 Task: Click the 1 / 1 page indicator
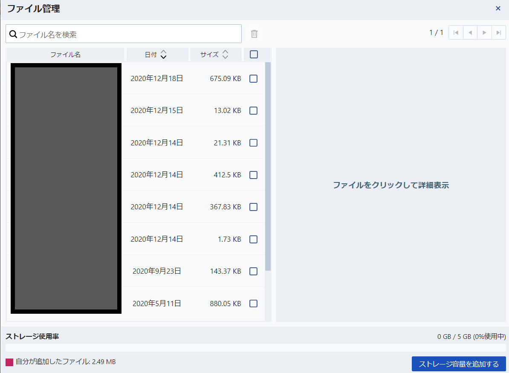click(436, 32)
